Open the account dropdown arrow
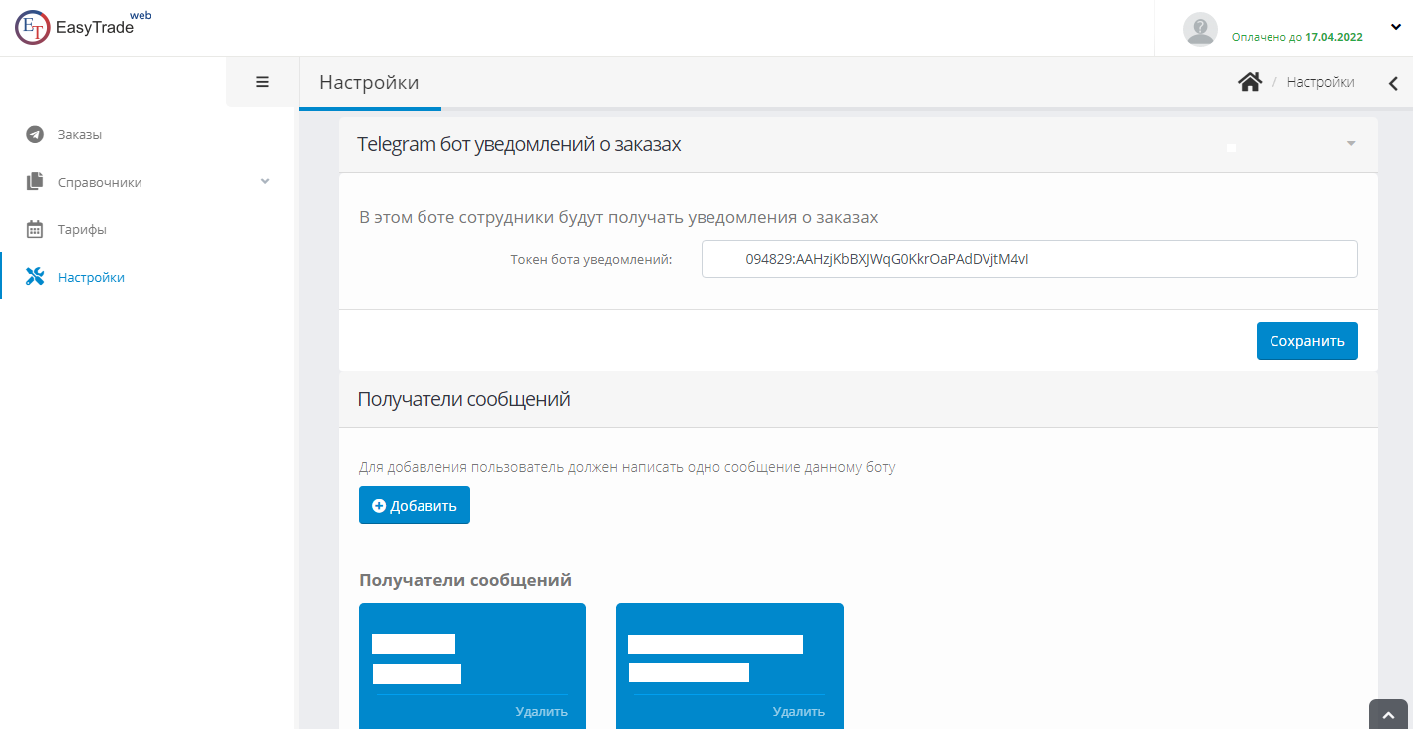This screenshot has width=1413, height=729. click(1395, 27)
